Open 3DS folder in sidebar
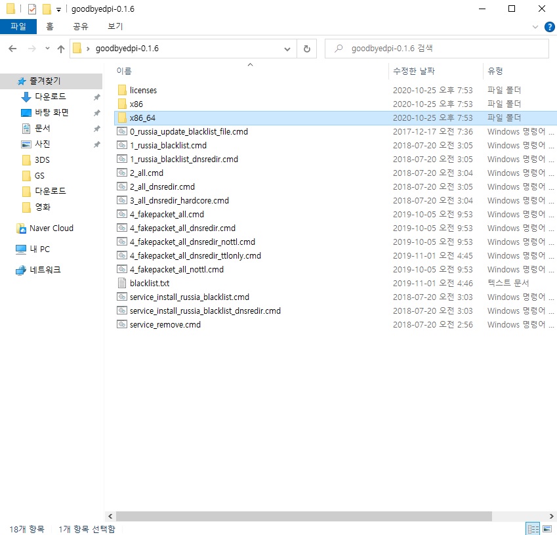Viewport: 557px width, 535px height. coord(42,160)
